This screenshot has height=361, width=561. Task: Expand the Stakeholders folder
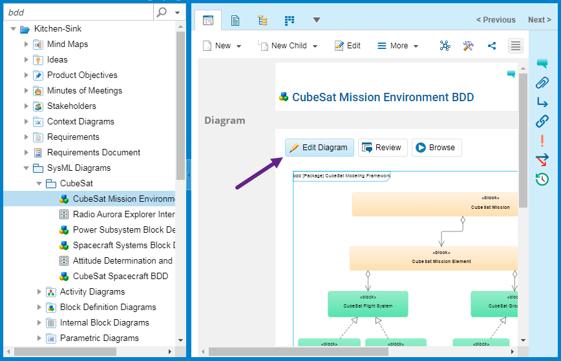(26, 106)
